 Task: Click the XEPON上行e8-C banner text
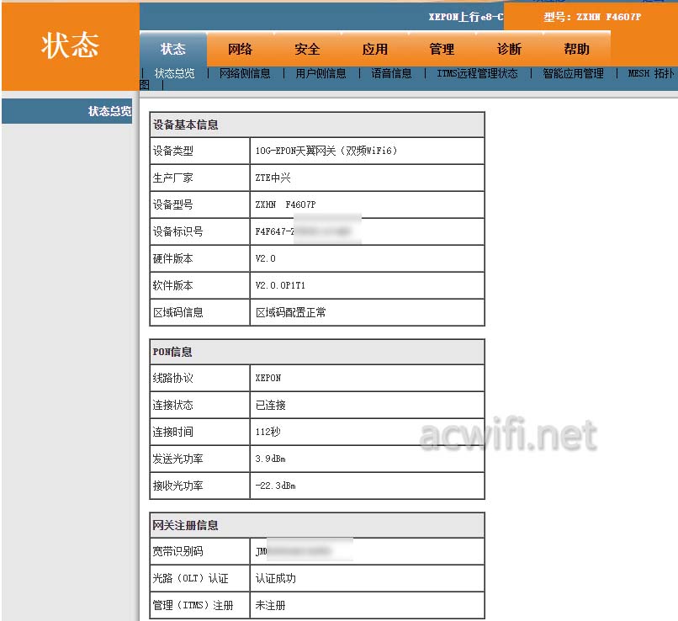[466, 17]
